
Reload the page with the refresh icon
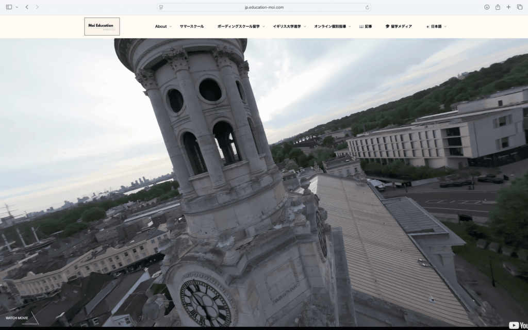tap(367, 7)
